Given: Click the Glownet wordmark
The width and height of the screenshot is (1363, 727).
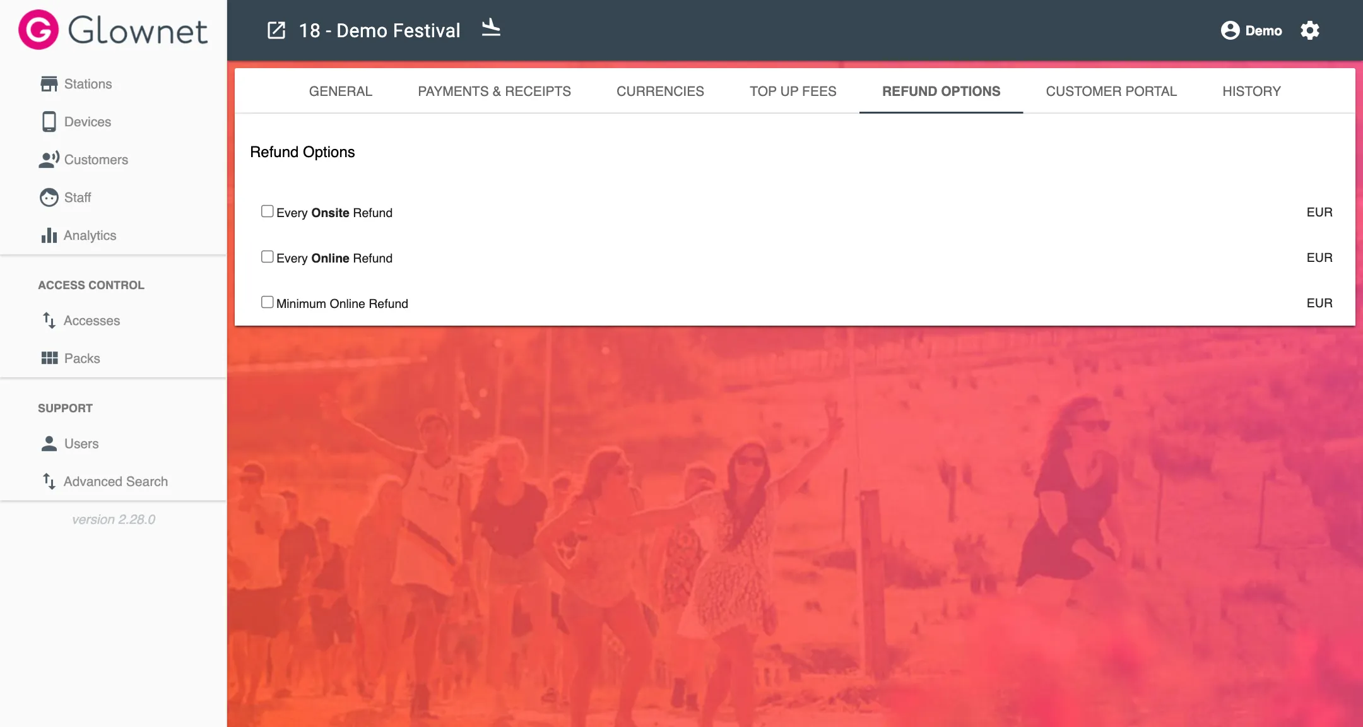Looking at the screenshot, I should (138, 30).
